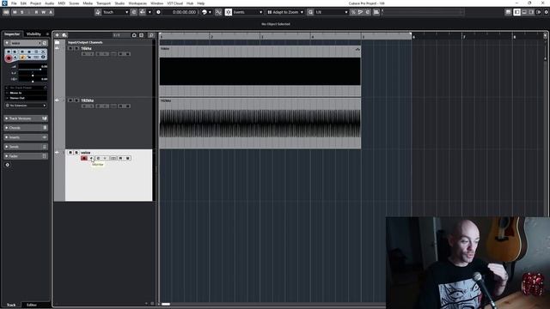Open the 1/8 quantize preset dropdown
Screen dimensions: 550x309
(331, 12)
